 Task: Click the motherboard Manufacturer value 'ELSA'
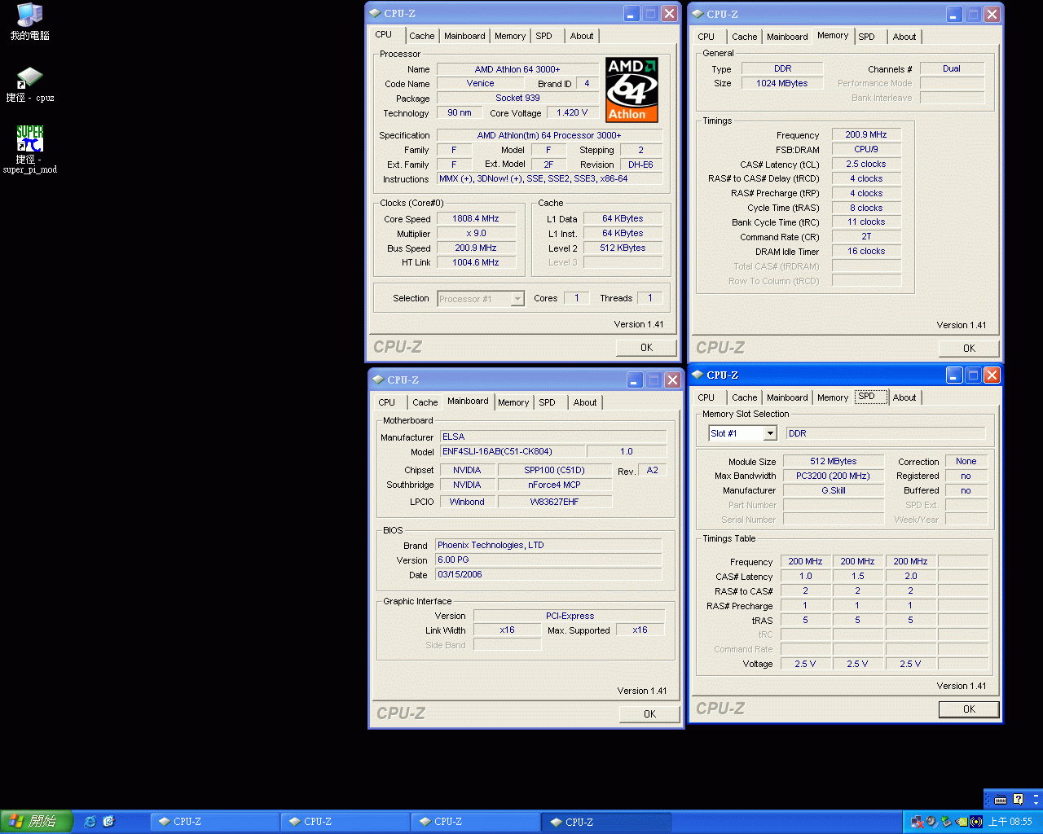coord(553,437)
